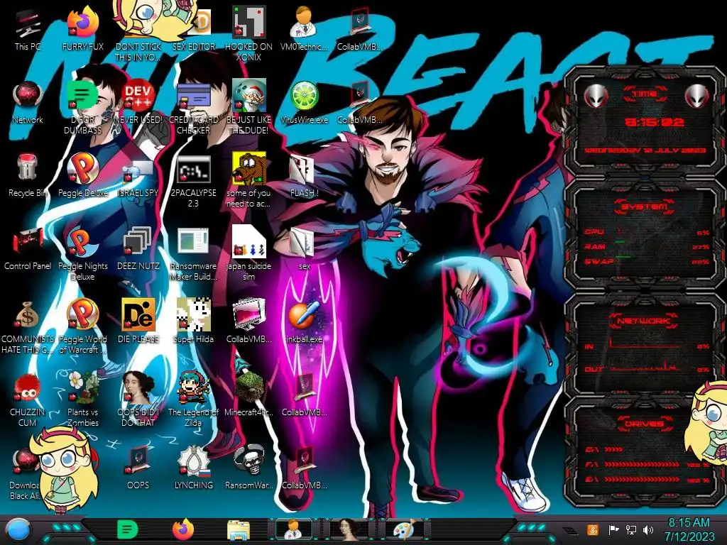The width and height of the screenshot is (727, 545).
Task: Open the 2PACALYPSE 2.3 command prompt shortcut
Action: (x=193, y=181)
